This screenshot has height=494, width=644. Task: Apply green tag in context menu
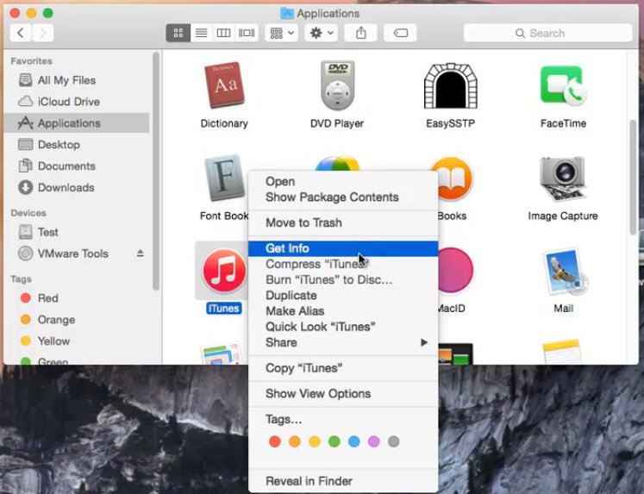335,441
